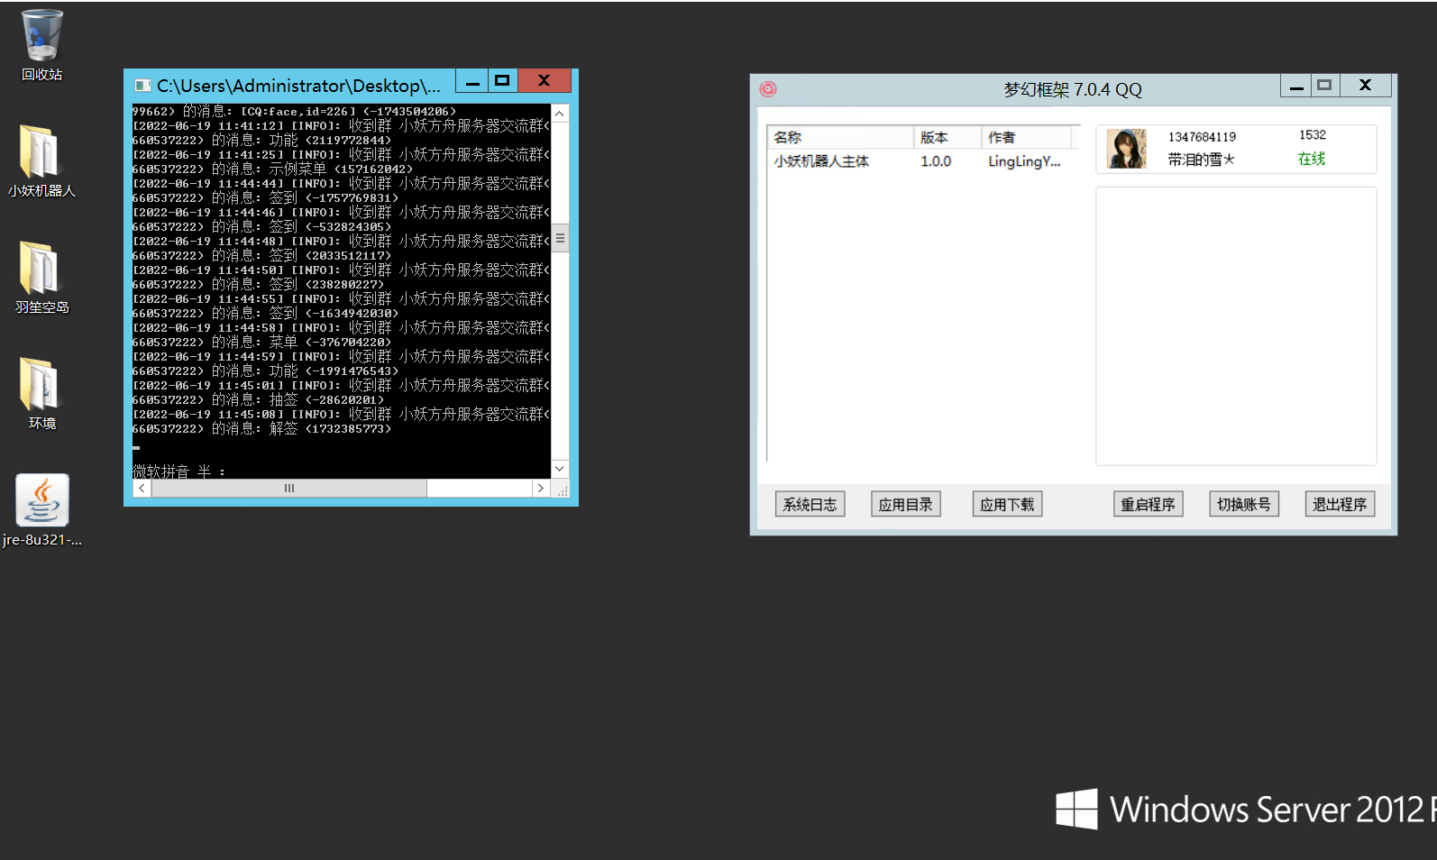Click the 应用目录 button
Viewport: 1437px width, 860px height.
(906, 505)
